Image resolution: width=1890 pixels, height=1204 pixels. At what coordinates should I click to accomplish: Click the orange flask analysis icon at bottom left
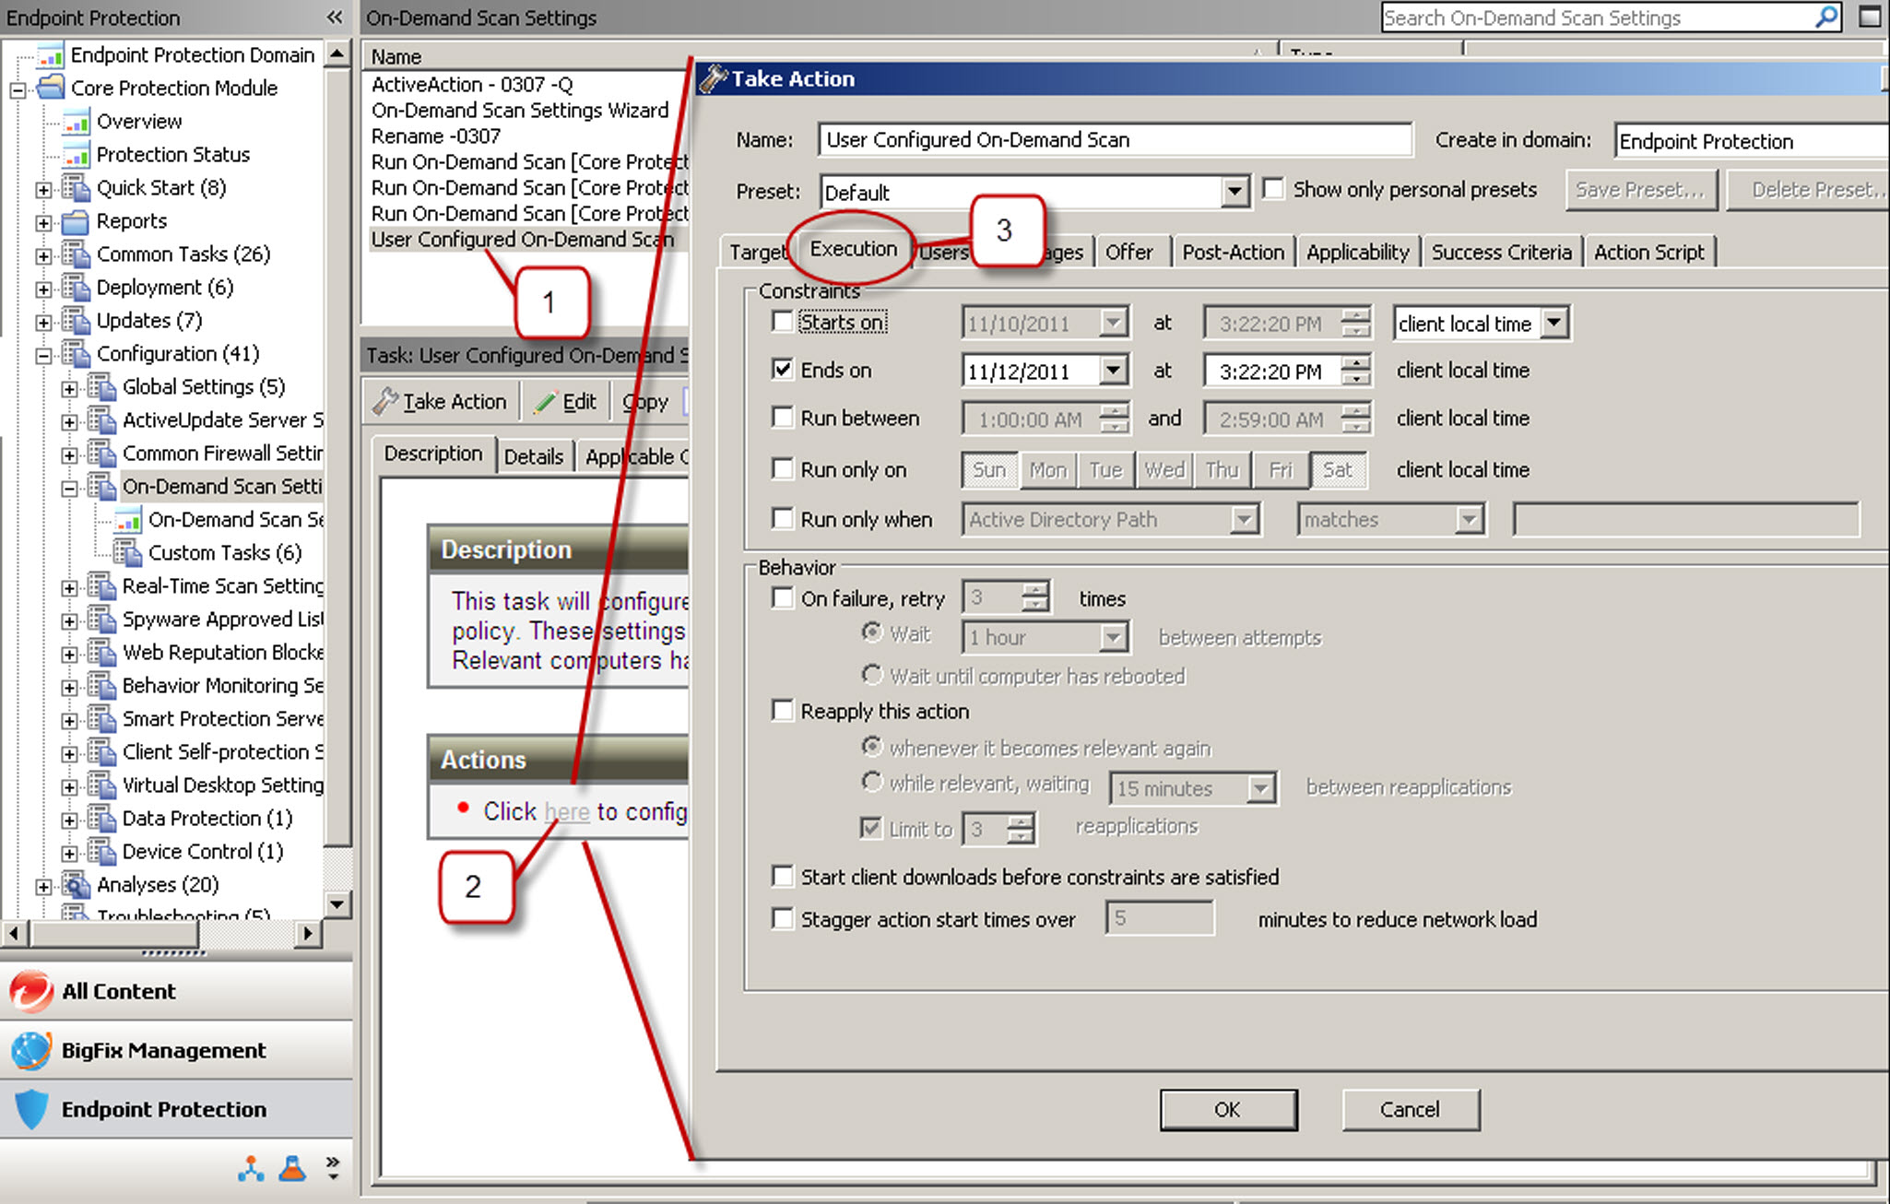tap(291, 1169)
